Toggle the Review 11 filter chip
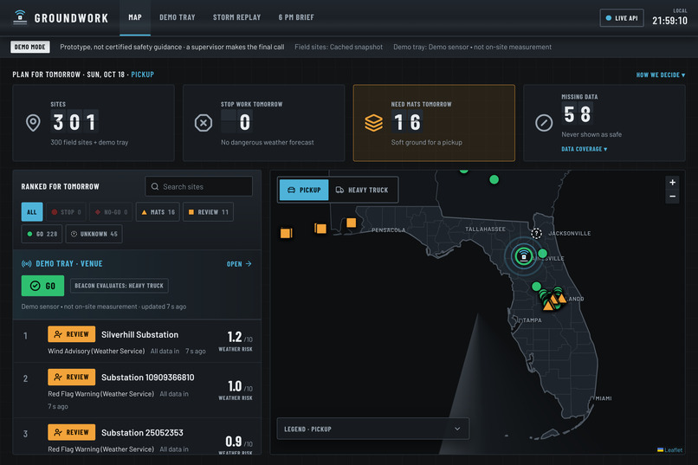 (208, 212)
